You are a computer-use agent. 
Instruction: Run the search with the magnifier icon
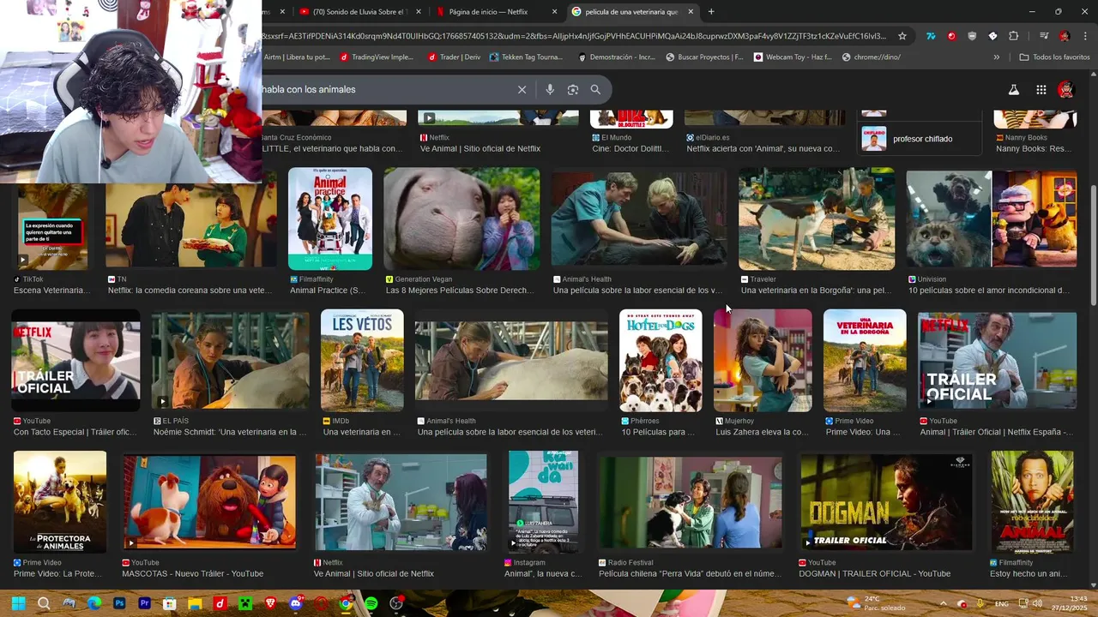coord(595,89)
